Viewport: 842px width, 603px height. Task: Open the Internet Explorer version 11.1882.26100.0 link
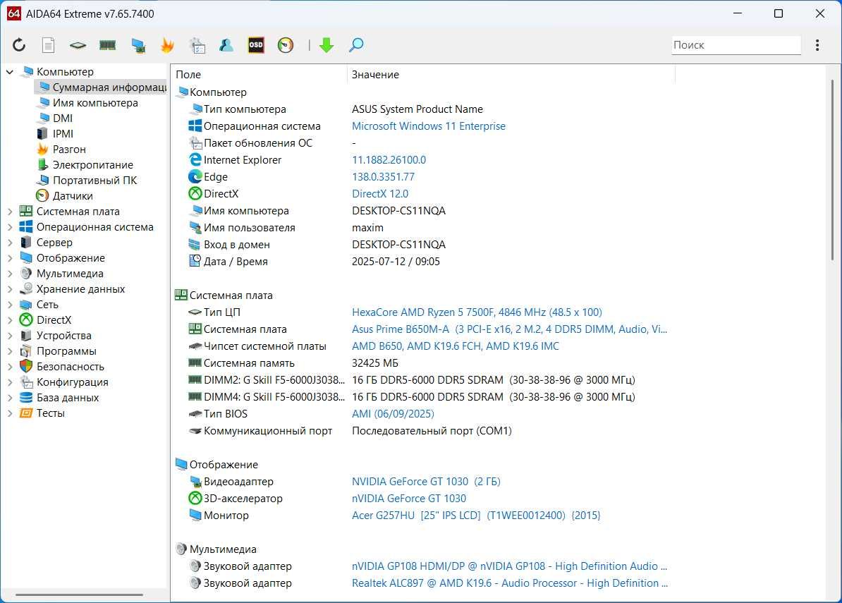[x=389, y=160]
